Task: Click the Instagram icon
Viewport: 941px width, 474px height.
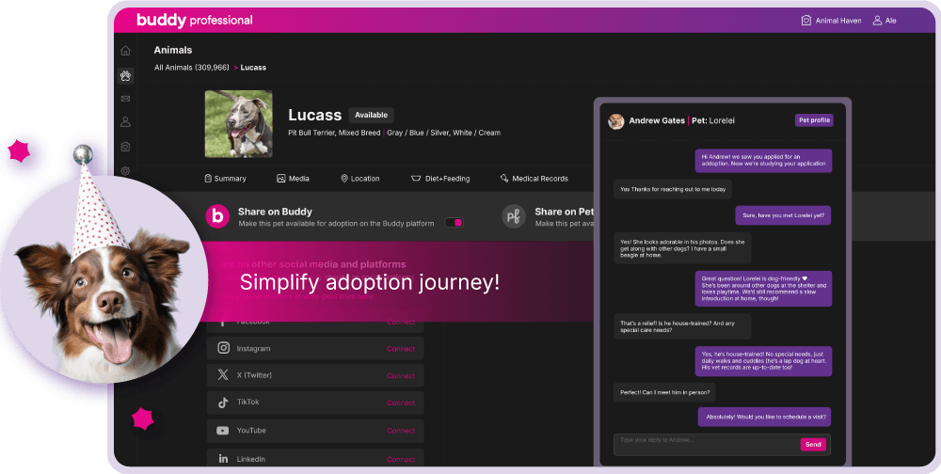Action: pos(223,348)
